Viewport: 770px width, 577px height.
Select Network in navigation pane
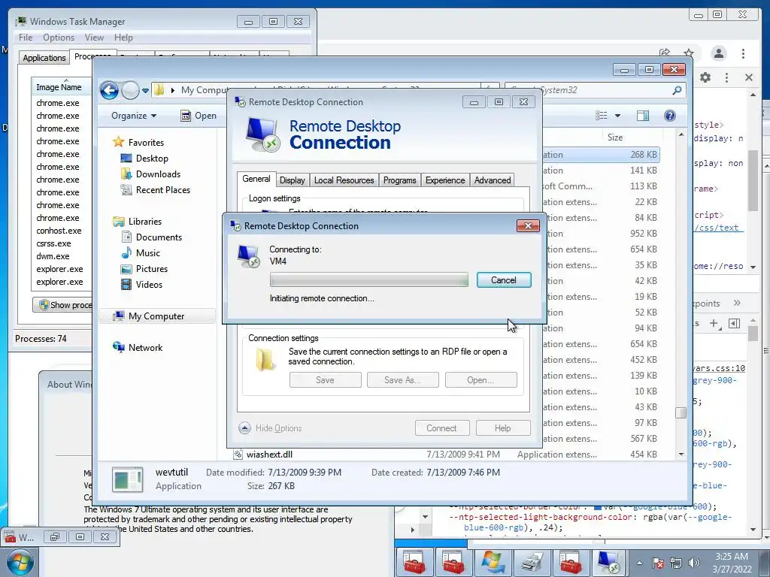coord(145,347)
